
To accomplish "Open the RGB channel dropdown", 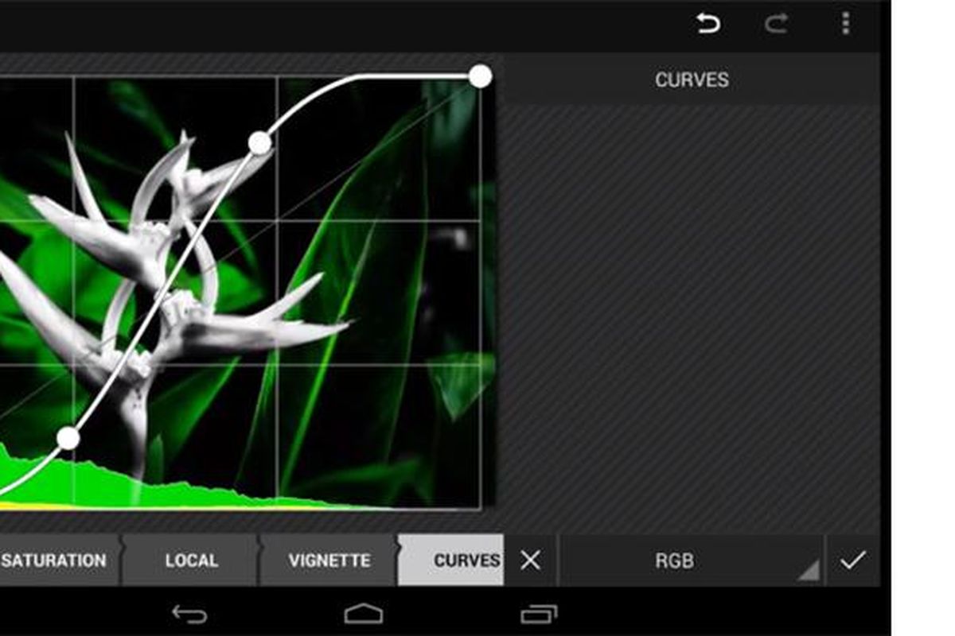I will coord(675,560).
